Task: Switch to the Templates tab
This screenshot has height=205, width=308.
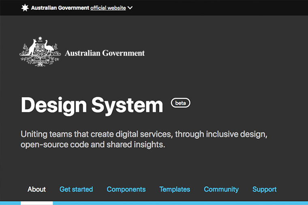Action: coord(175,189)
